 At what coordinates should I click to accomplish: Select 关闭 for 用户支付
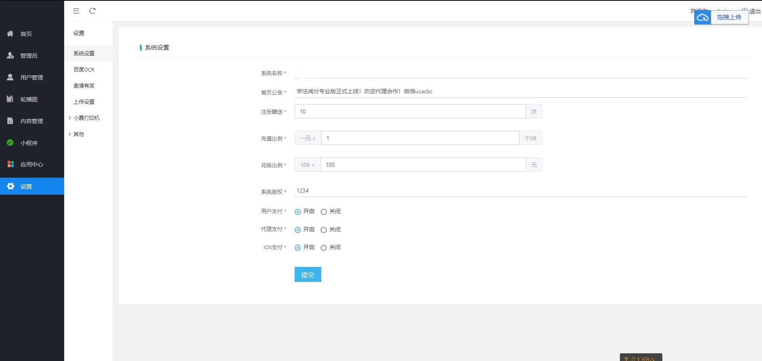coord(324,212)
